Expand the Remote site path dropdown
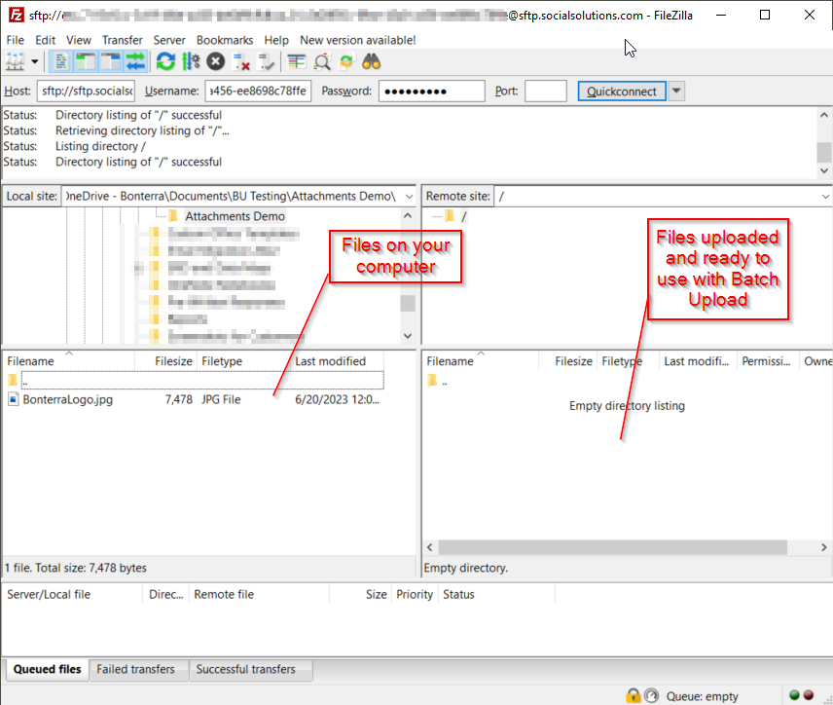833x705 pixels. coord(825,196)
